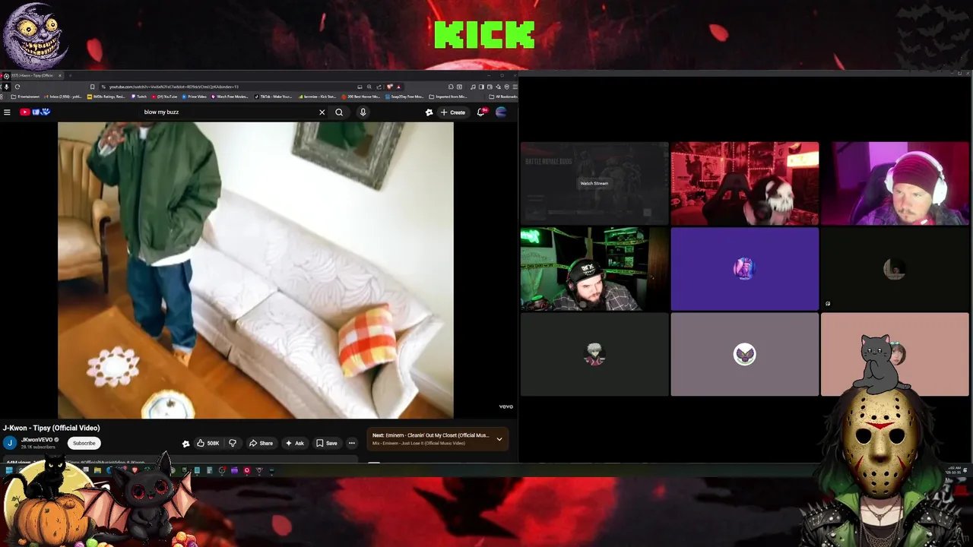
Task: Start voice search with the microphone icon
Action: click(x=363, y=112)
